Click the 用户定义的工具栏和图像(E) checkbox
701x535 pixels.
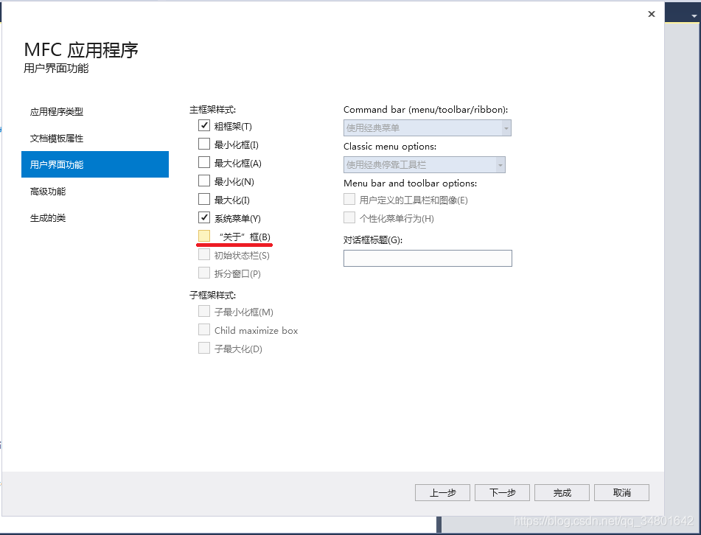point(349,199)
